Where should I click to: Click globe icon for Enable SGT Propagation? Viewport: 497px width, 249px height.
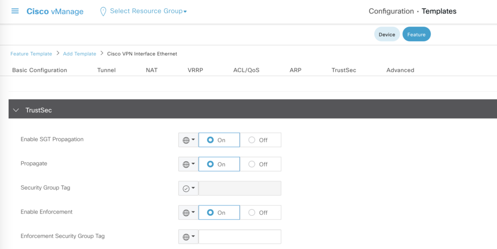(186, 140)
